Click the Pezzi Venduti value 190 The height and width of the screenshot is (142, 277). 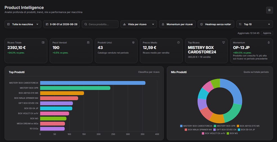pos(56,48)
